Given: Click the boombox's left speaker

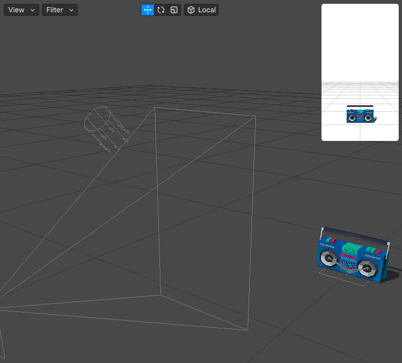Looking at the screenshot, I should point(330,258).
